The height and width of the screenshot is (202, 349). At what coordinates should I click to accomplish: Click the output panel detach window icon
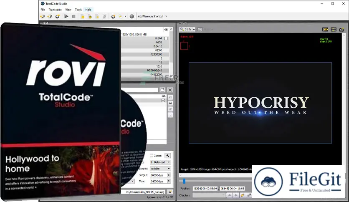(x=162, y=90)
